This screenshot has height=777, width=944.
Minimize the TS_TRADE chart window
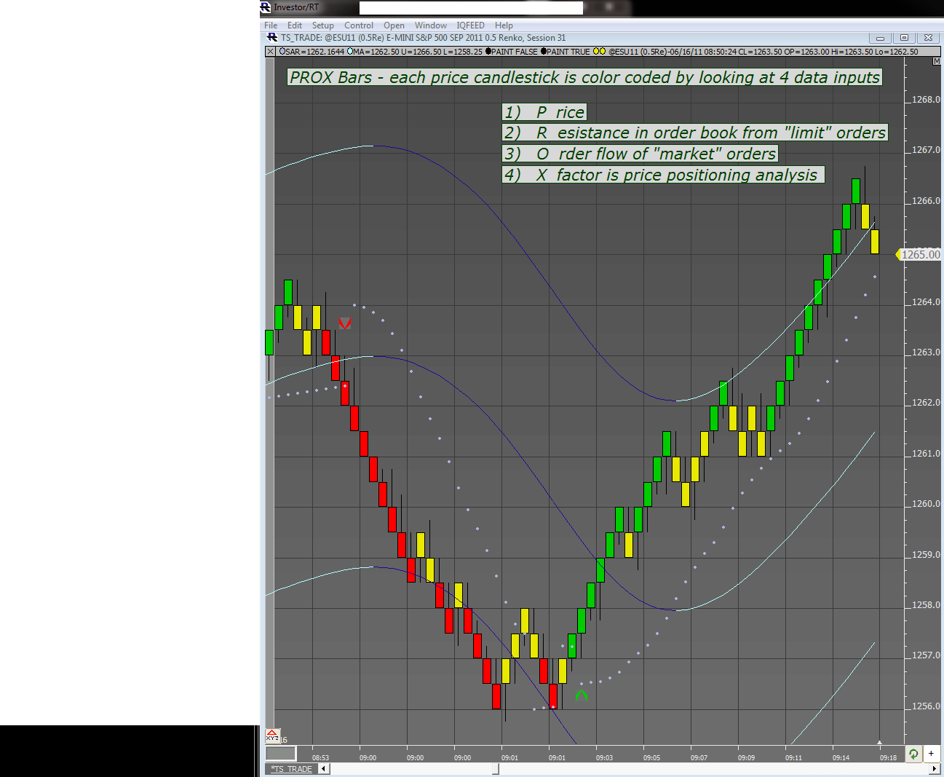[880, 38]
